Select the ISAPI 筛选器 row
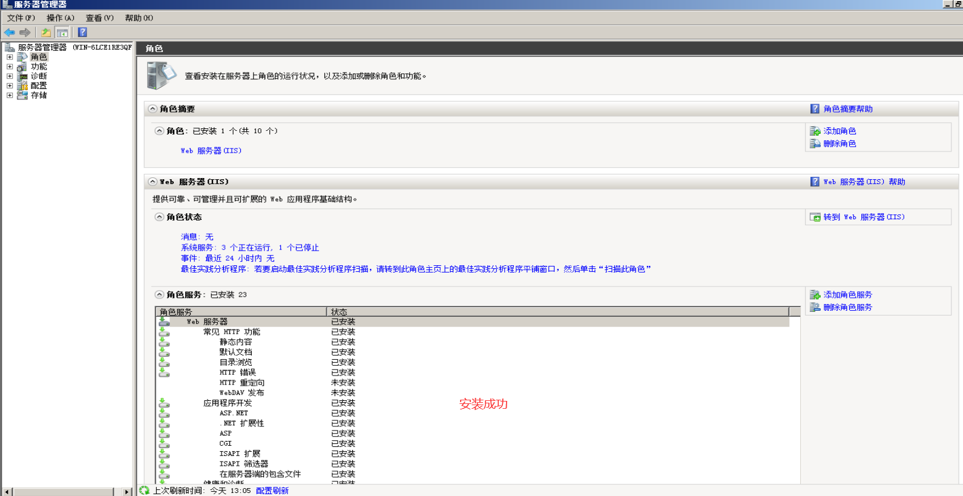Image resolution: width=963 pixels, height=496 pixels. coord(472,464)
